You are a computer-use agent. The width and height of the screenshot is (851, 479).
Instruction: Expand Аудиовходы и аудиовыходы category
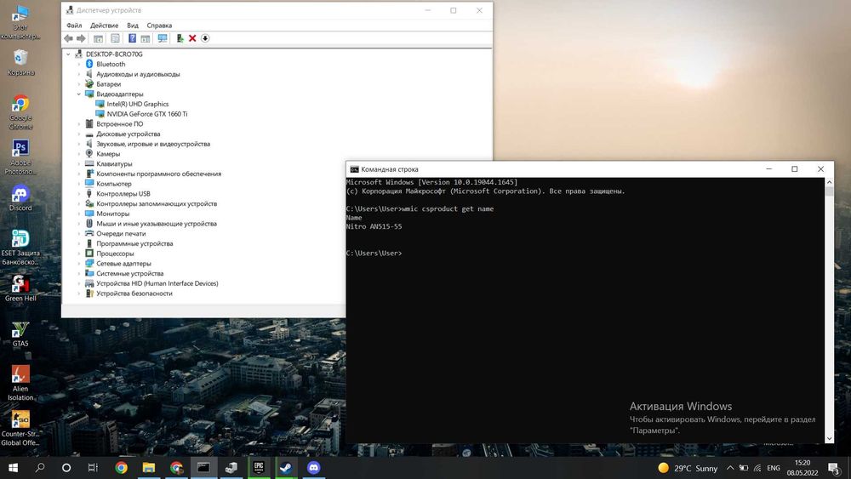click(78, 74)
